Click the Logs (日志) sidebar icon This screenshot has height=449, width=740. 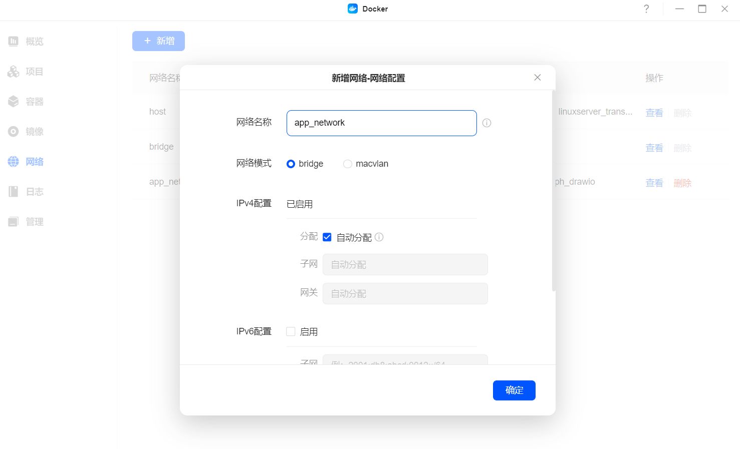tap(14, 192)
